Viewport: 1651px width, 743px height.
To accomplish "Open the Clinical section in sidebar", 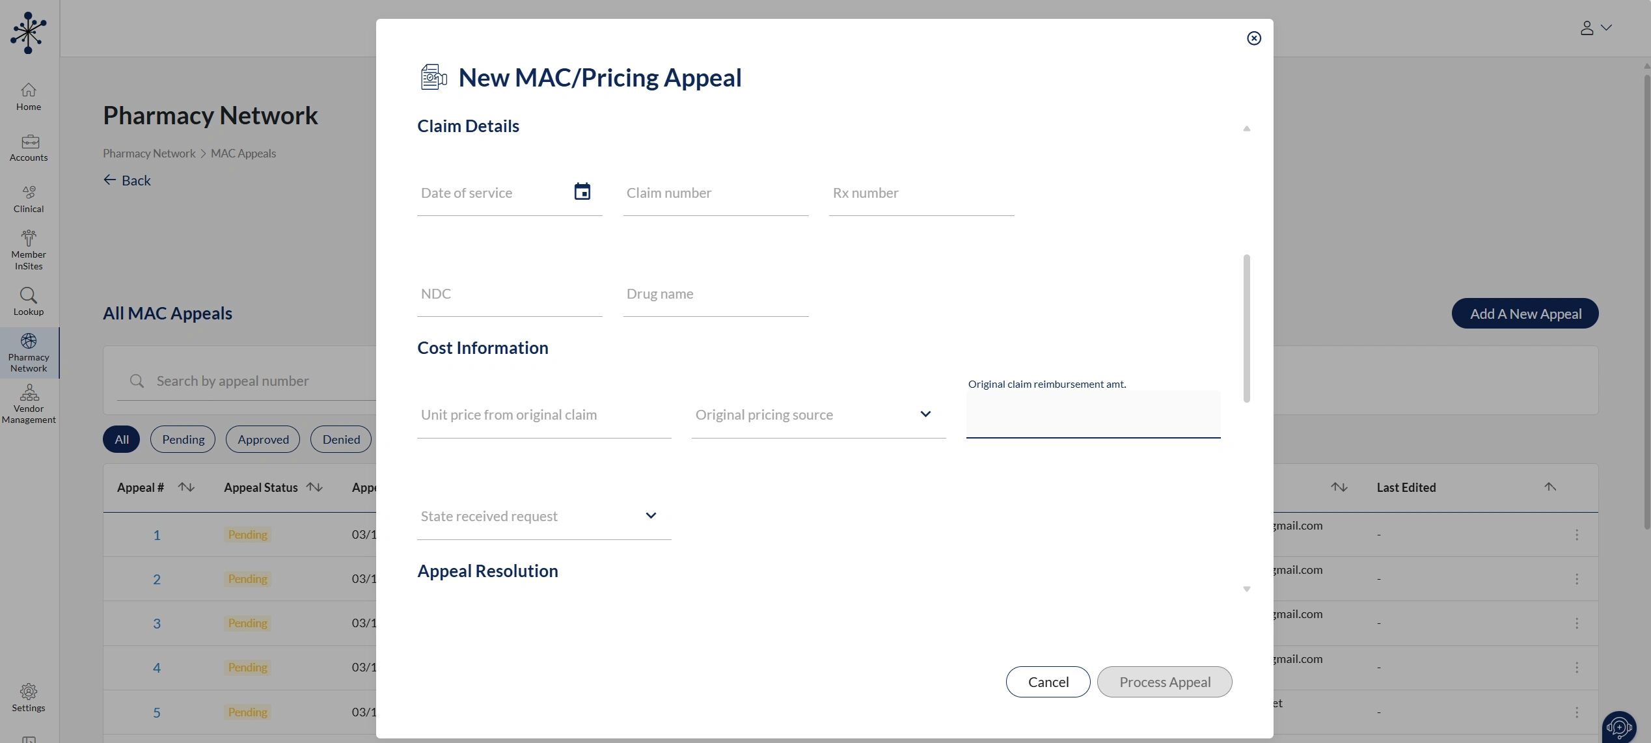I will coord(29,198).
